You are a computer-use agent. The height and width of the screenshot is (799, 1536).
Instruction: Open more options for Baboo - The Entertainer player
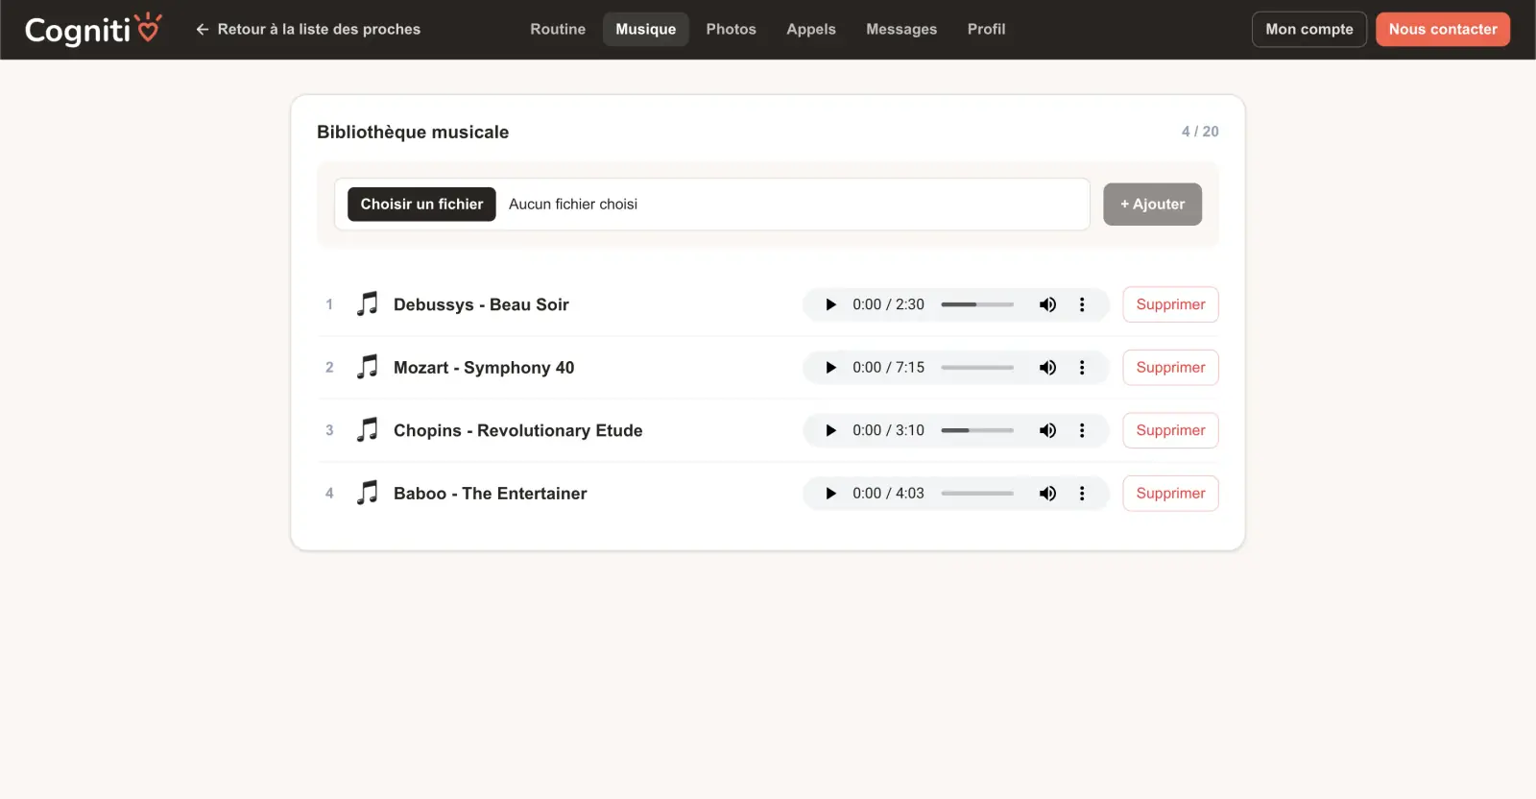pos(1082,494)
